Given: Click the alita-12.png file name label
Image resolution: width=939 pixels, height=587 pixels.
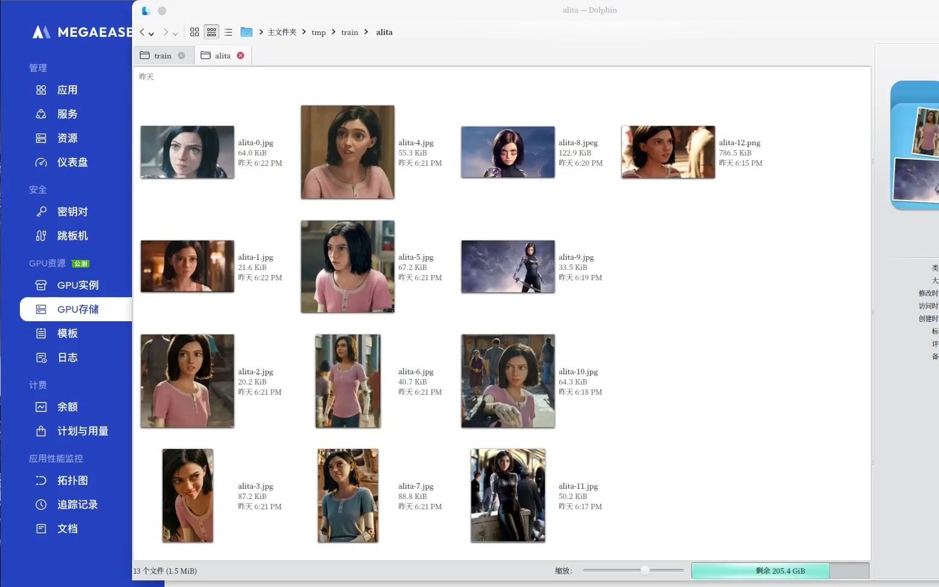Looking at the screenshot, I should (x=740, y=143).
